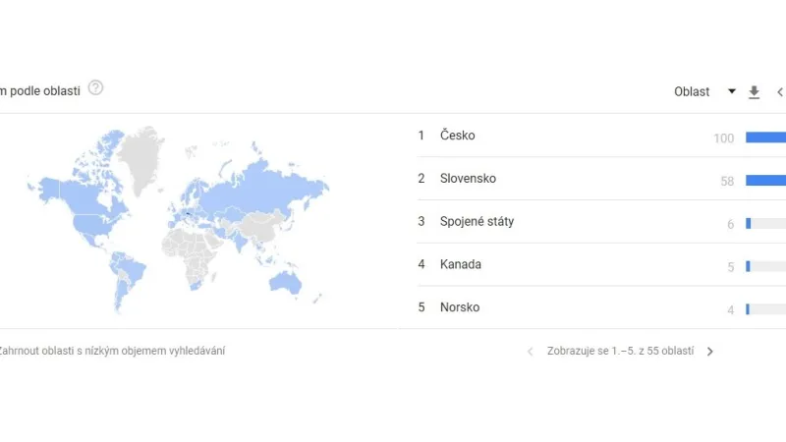Toggle include low search volume regions

tap(110, 351)
